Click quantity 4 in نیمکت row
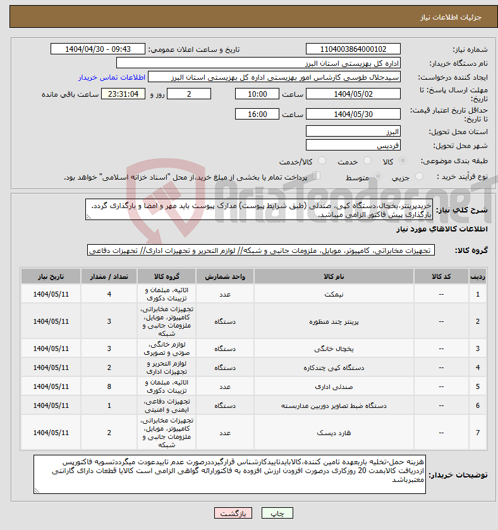 109,294
